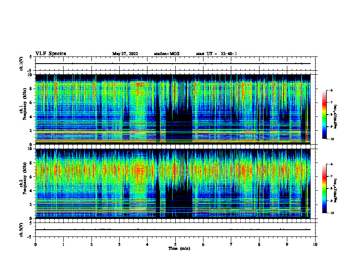Screen dimensions: 355x274
Task: Click the 'start UT = 22:40: 1' text
Action: click(216, 54)
